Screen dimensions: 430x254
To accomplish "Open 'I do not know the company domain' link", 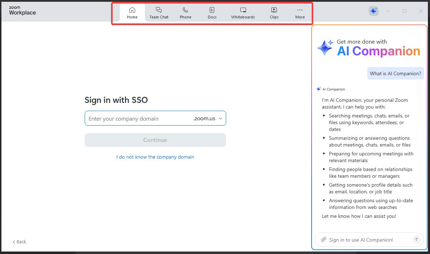I will coord(155,157).
